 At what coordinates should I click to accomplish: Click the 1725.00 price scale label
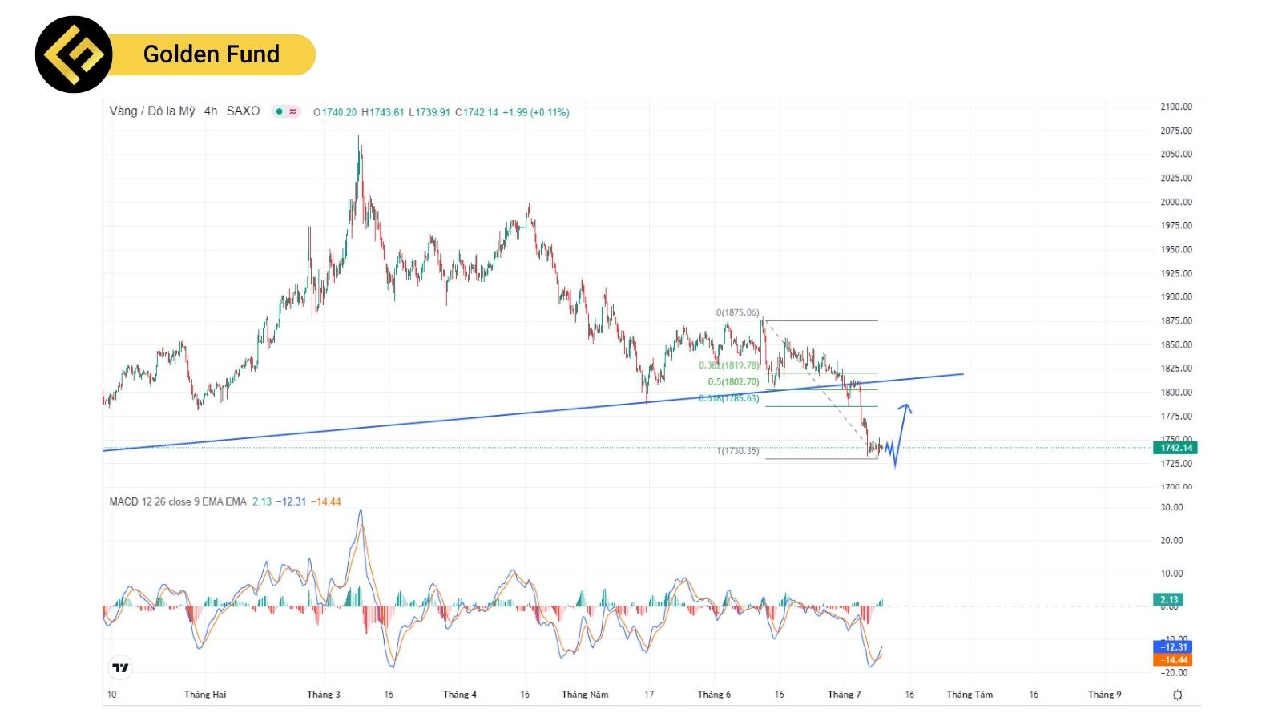point(1176,464)
